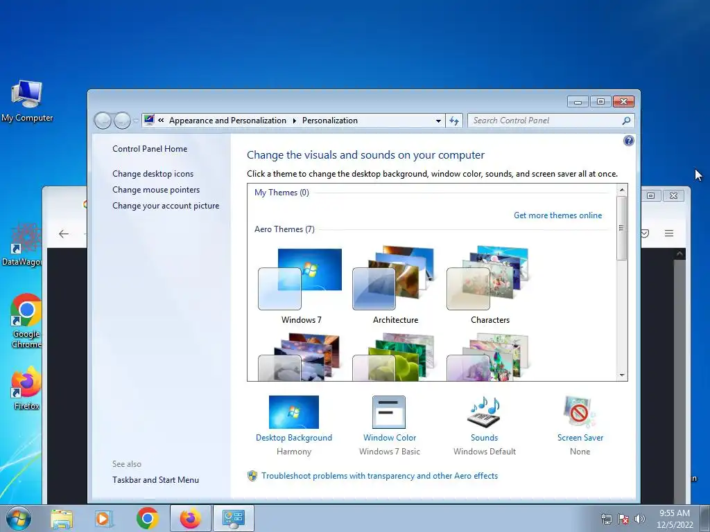Open My Computer desktop icon

(x=27, y=101)
